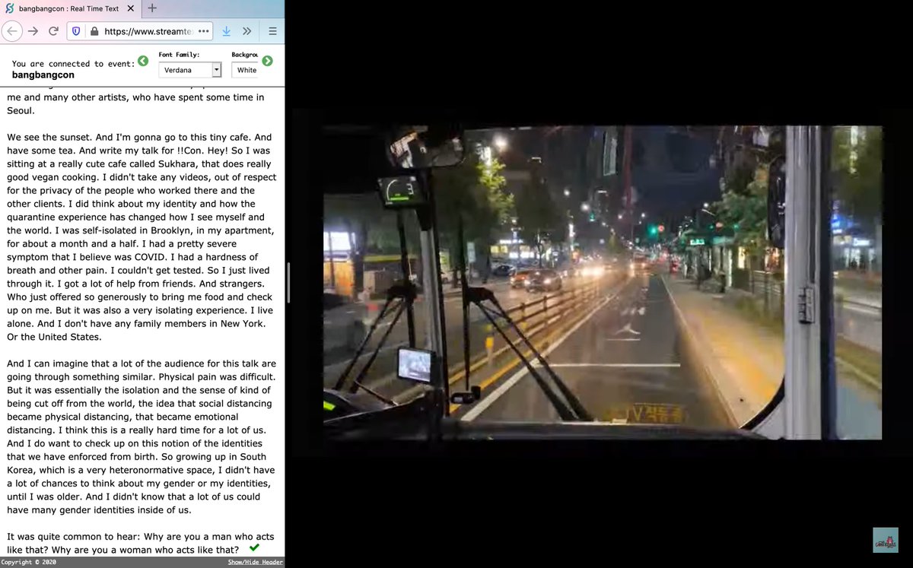View site security via the padlock icon
The width and height of the screenshot is (913, 568).
pyautogui.click(x=94, y=31)
